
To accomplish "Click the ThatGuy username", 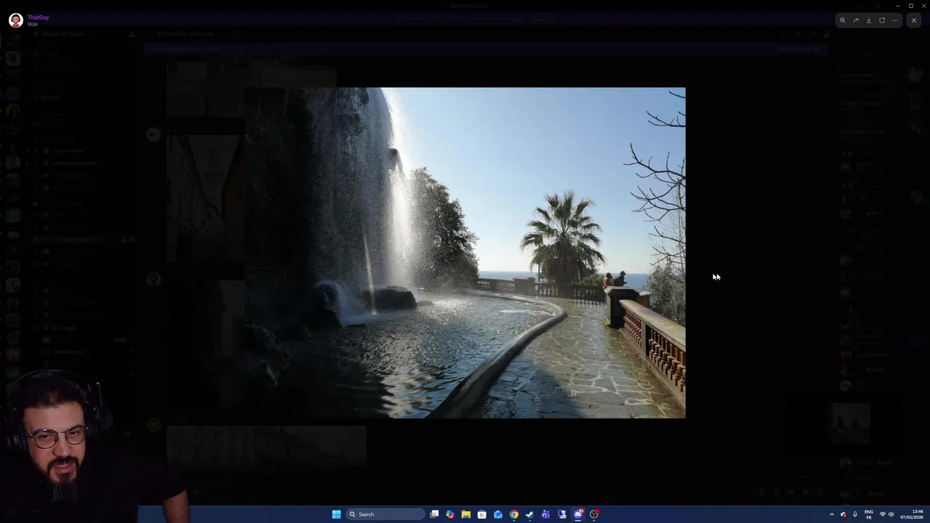I will [38, 17].
